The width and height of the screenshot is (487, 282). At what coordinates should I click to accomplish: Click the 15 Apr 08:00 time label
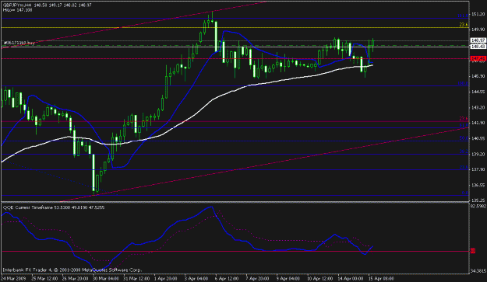coord(381,278)
